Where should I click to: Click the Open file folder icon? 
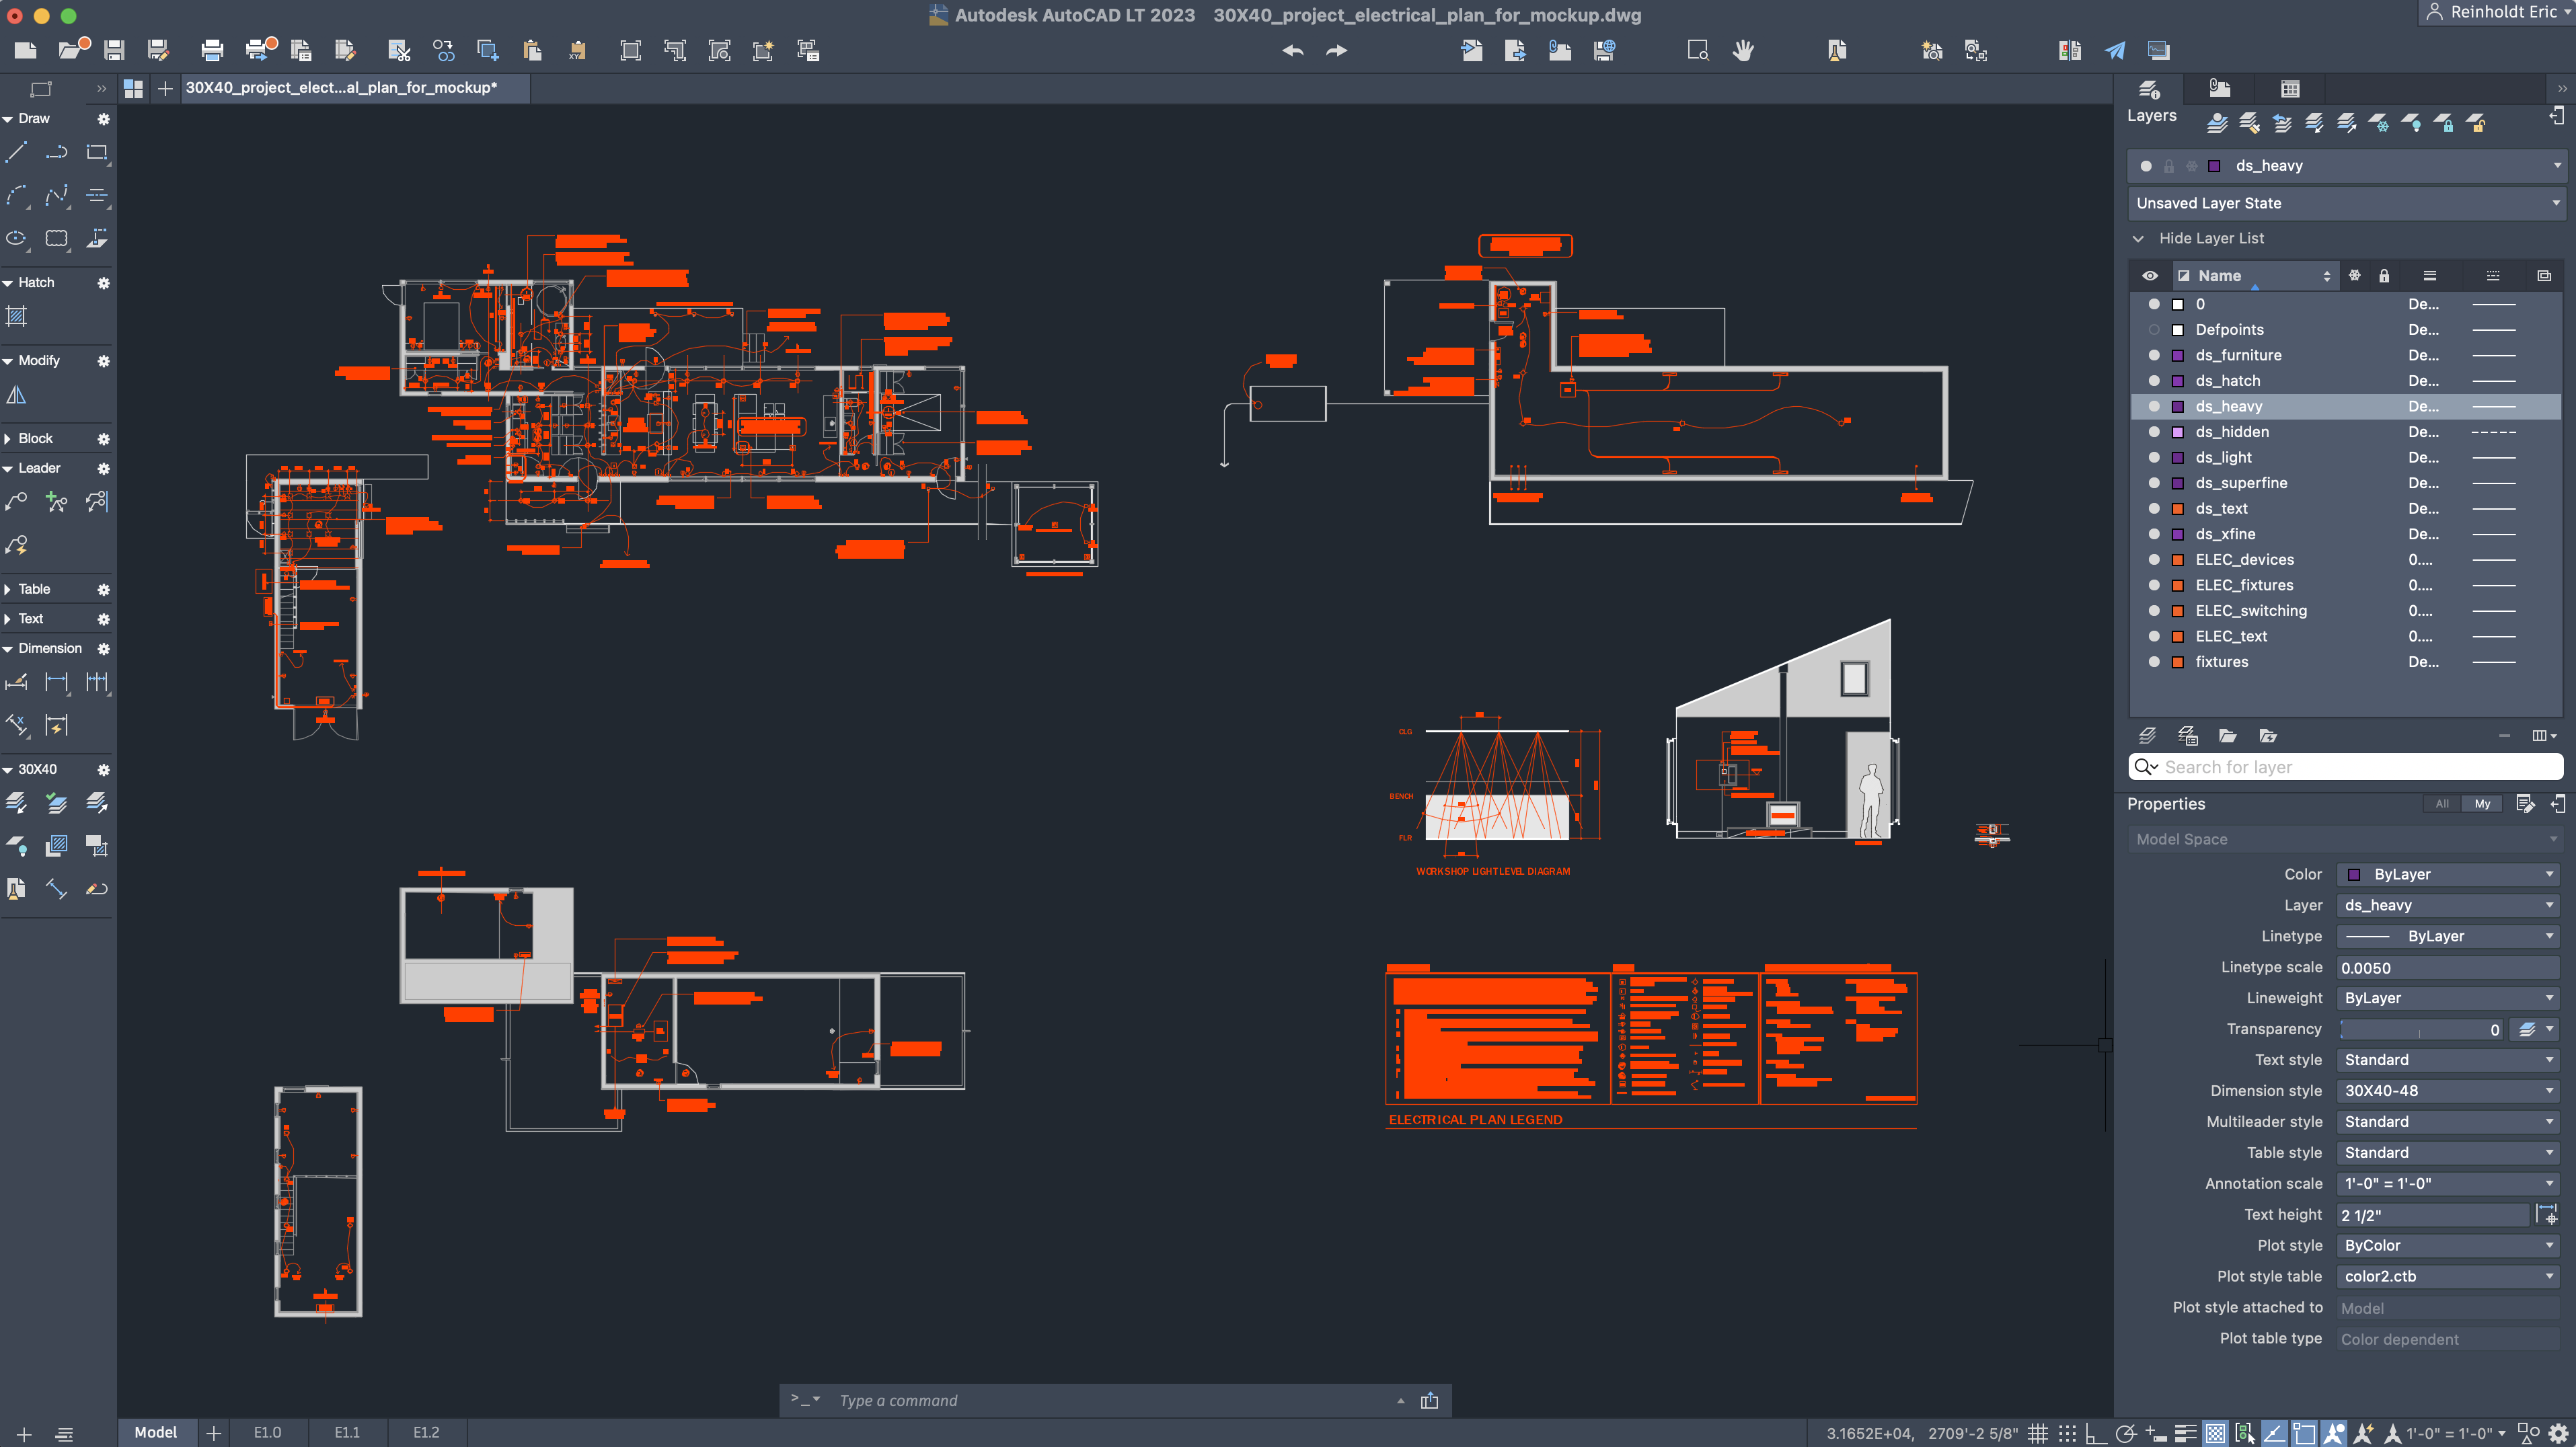(x=73, y=50)
